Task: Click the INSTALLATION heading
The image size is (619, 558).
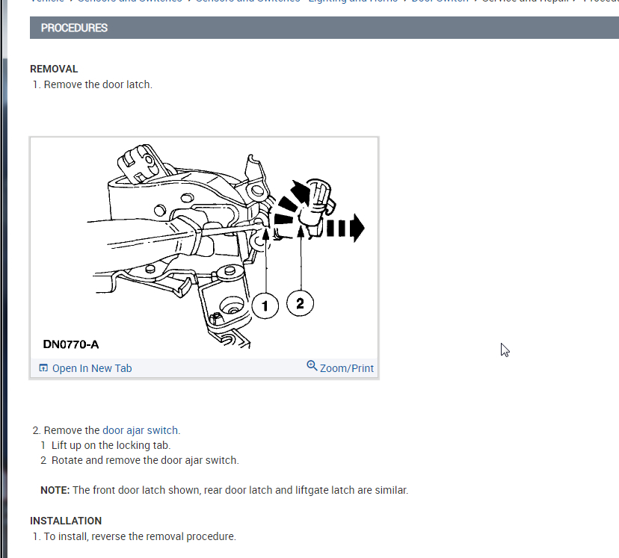Action: tap(66, 521)
